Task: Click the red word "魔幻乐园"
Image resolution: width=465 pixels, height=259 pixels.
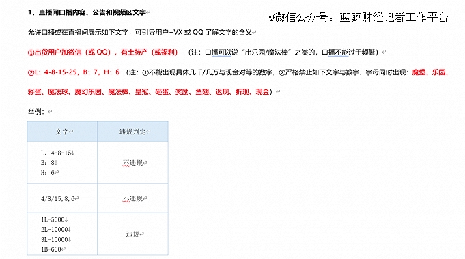Action: 88,92
